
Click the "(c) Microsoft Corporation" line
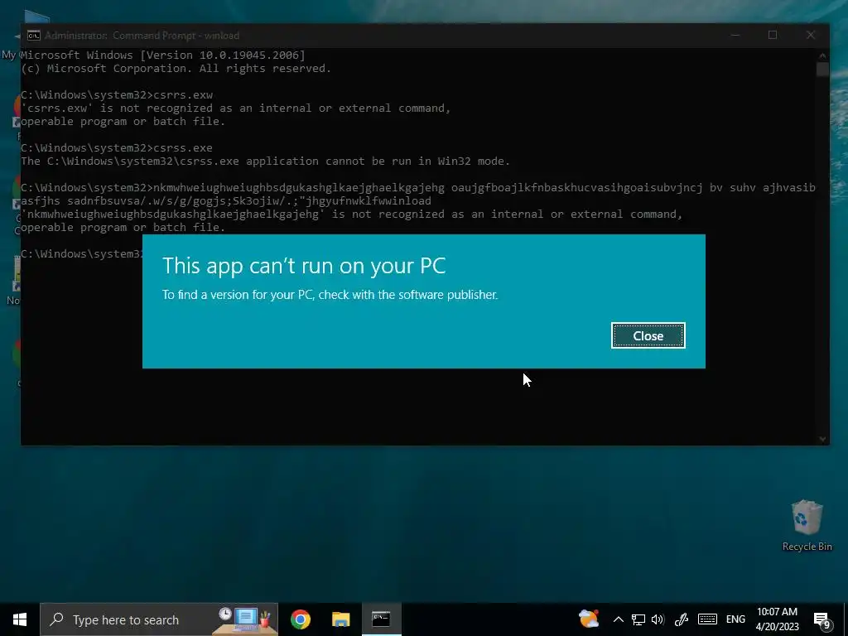pyautogui.click(x=176, y=69)
